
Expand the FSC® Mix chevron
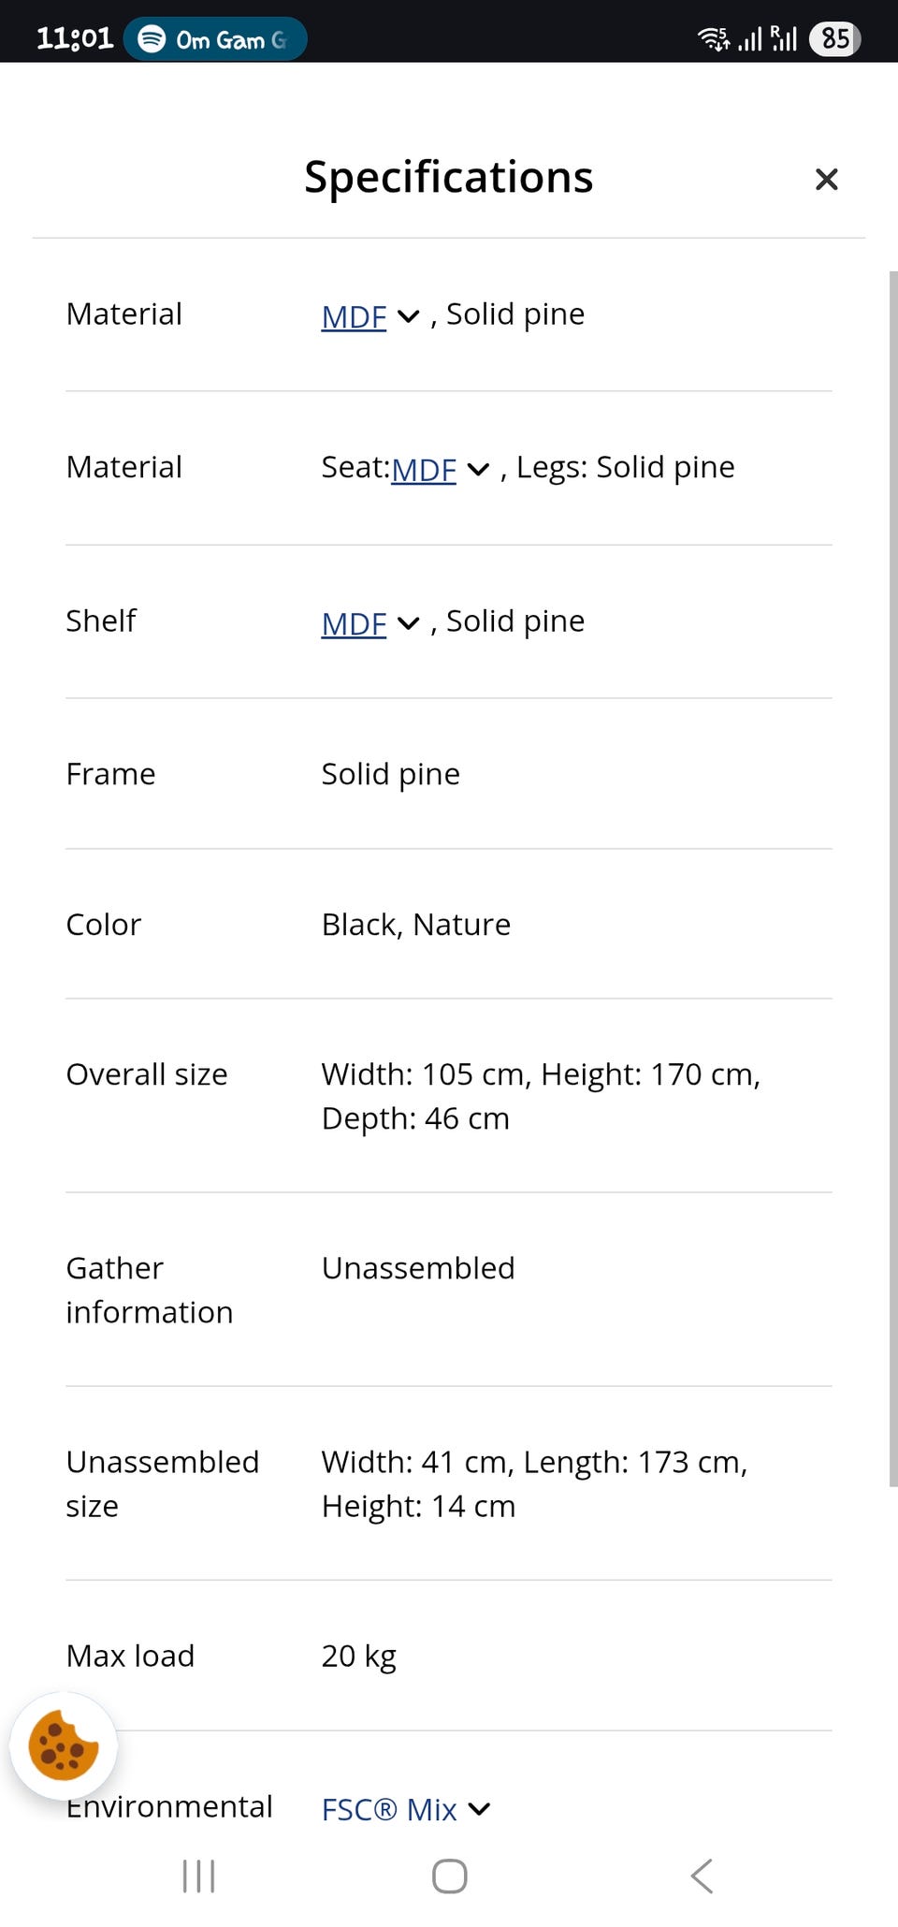pyautogui.click(x=479, y=1809)
